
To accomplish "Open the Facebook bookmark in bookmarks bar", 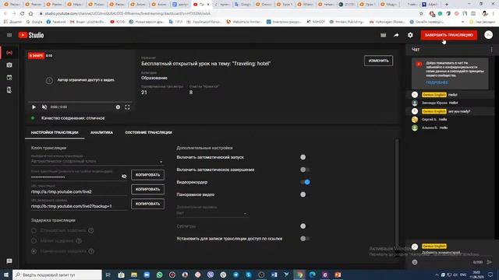I will point(56,22).
